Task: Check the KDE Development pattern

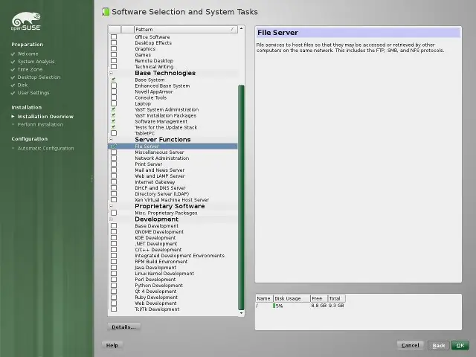Action: coord(114,238)
